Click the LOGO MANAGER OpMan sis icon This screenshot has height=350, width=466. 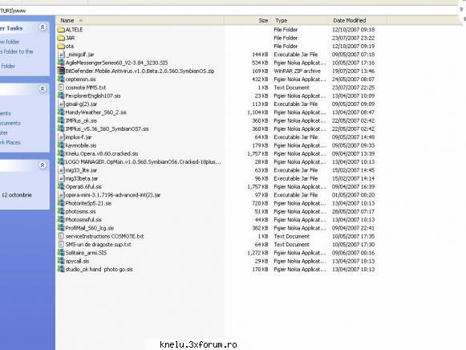[x=61, y=162]
